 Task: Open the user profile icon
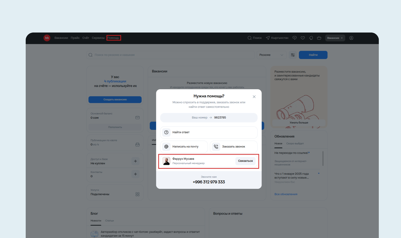(x=351, y=38)
